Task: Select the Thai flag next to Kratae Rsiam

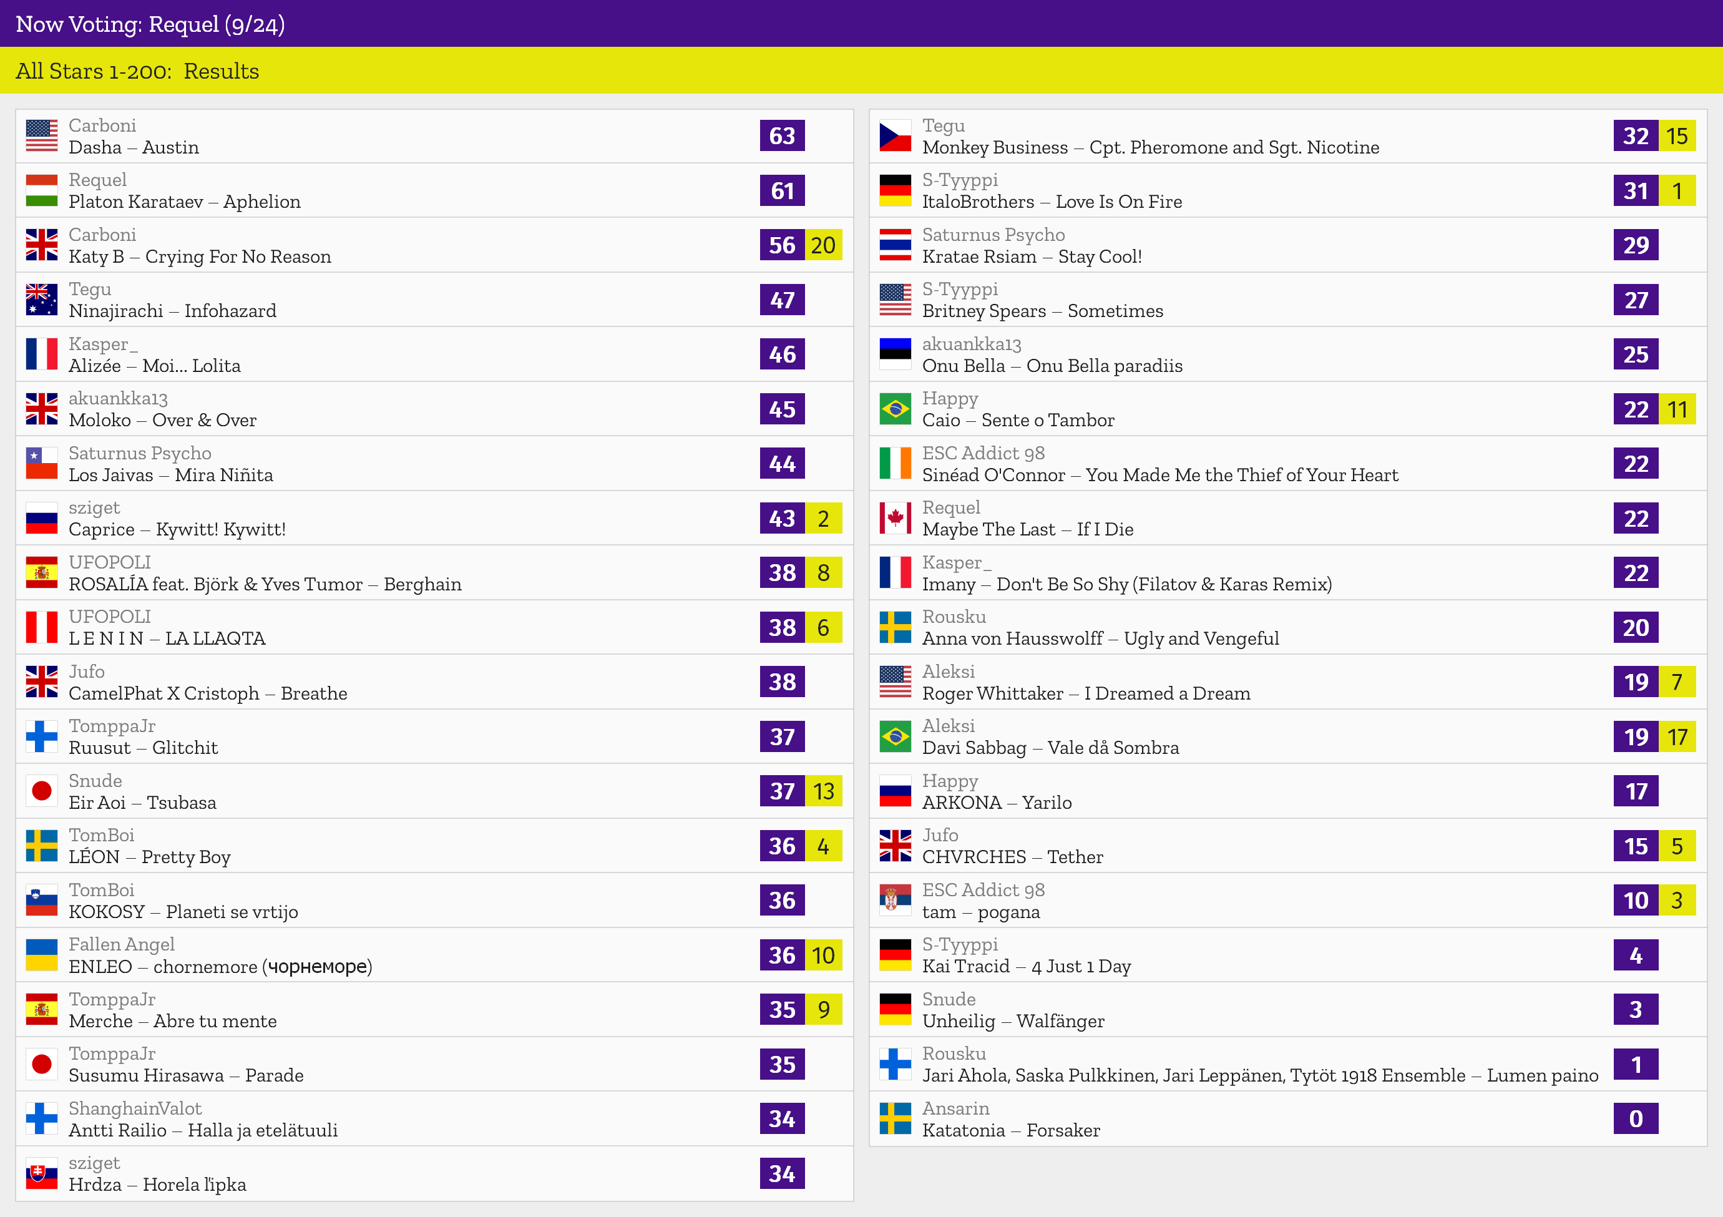Action: (x=896, y=245)
